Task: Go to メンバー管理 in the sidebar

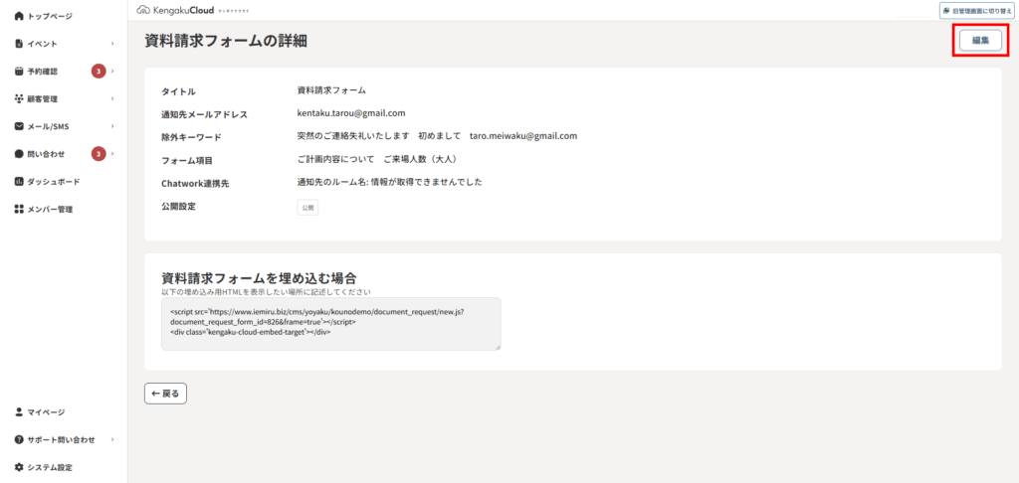Action: [x=50, y=209]
